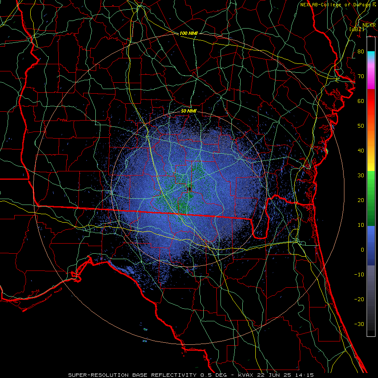Click the 40 value on the dBZ scale

(361, 151)
